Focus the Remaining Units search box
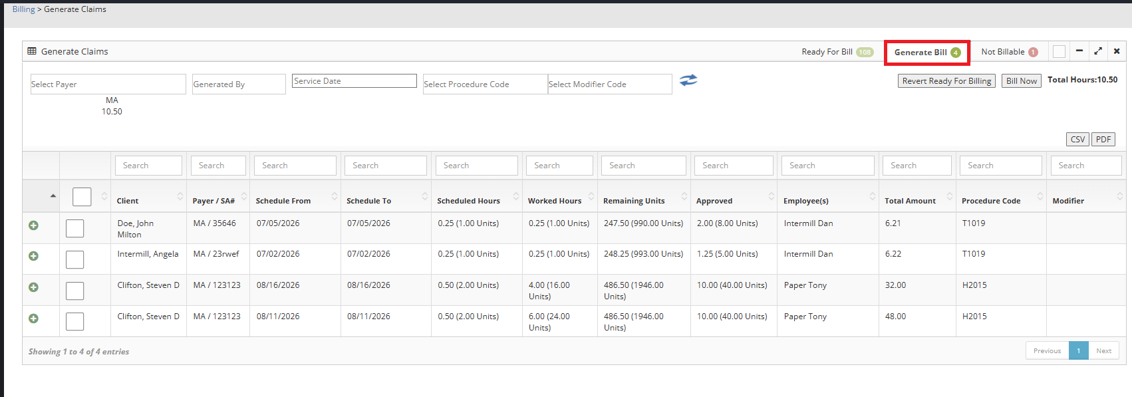This screenshot has width=1132, height=397. pyautogui.click(x=644, y=166)
